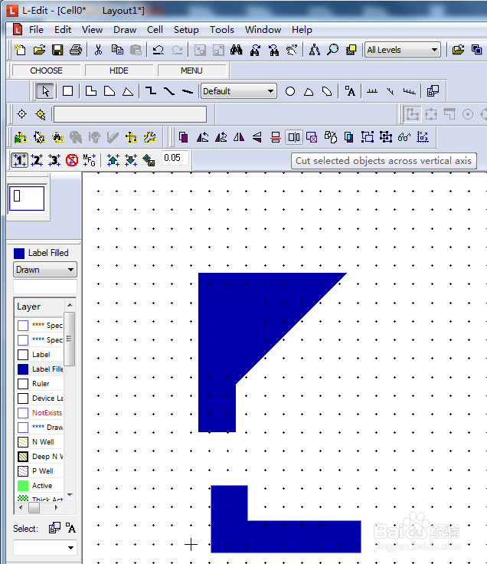Open the View menu
The height and width of the screenshot is (564, 487).
click(x=92, y=29)
